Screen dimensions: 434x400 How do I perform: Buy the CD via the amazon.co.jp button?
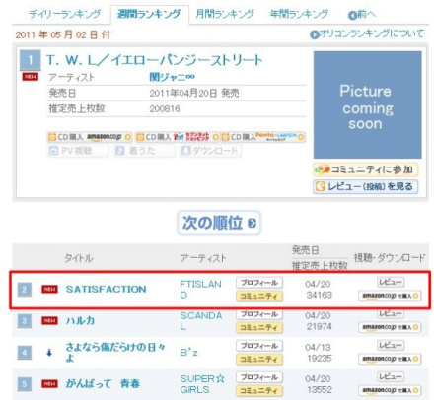[90, 137]
